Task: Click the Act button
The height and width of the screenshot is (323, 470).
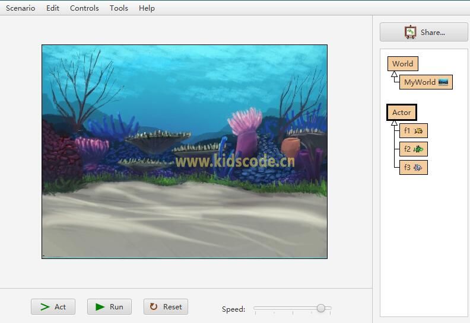Action: point(53,306)
